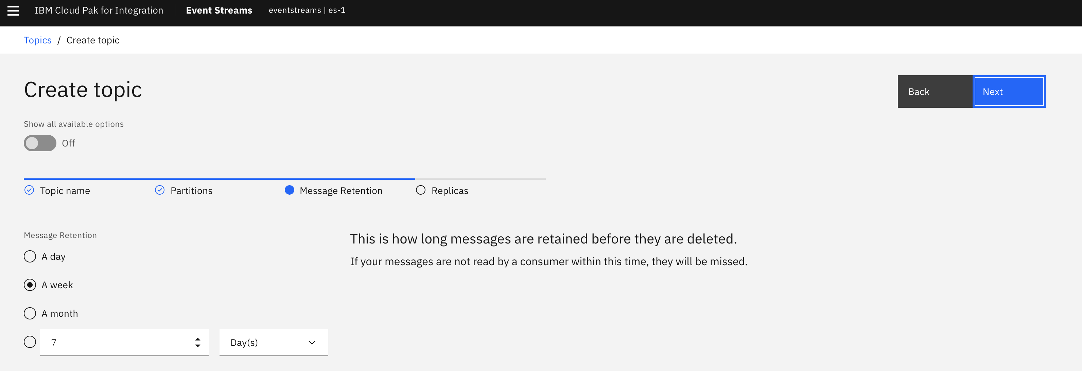Click the Partitions completed checkmark icon

pos(160,190)
